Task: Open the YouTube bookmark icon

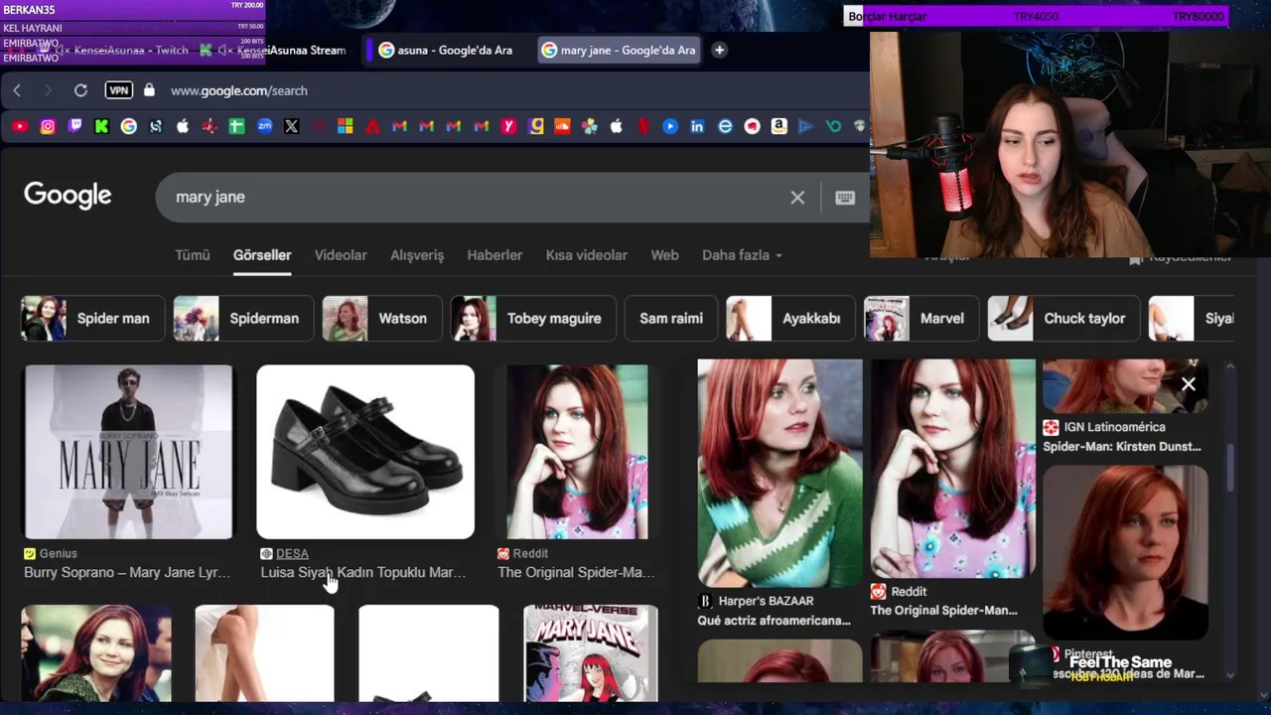Action: click(20, 126)
